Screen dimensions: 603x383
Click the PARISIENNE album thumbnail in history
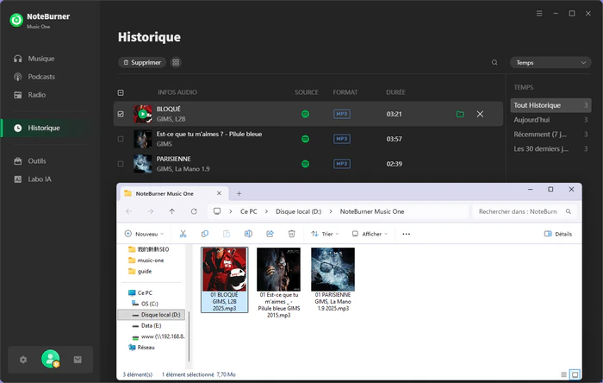click(143, 164)
